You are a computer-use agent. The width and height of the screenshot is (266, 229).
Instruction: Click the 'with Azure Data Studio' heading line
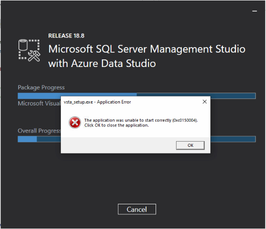(x=102, y=63)
